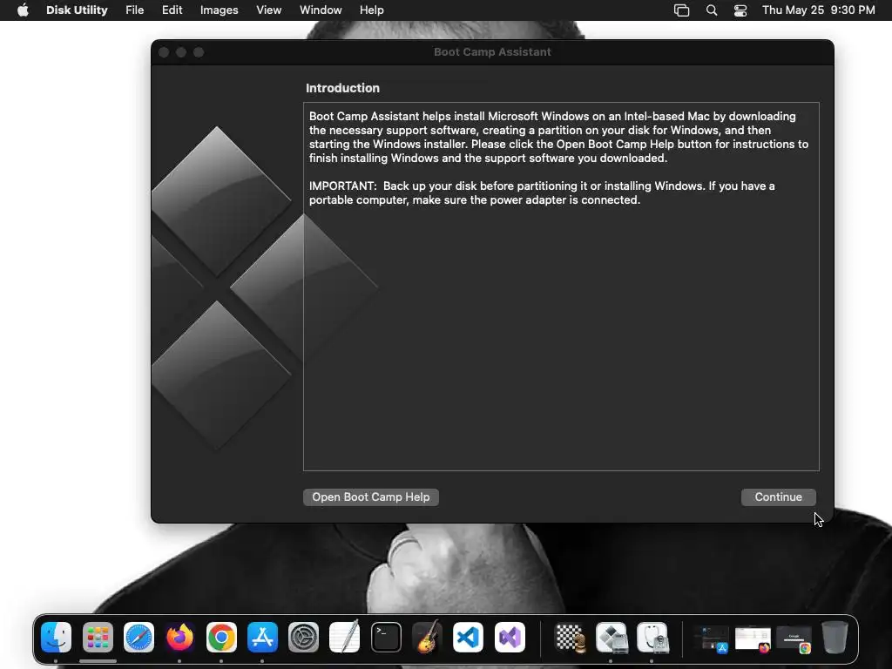Open the Apple menu

tap(23, 10)
